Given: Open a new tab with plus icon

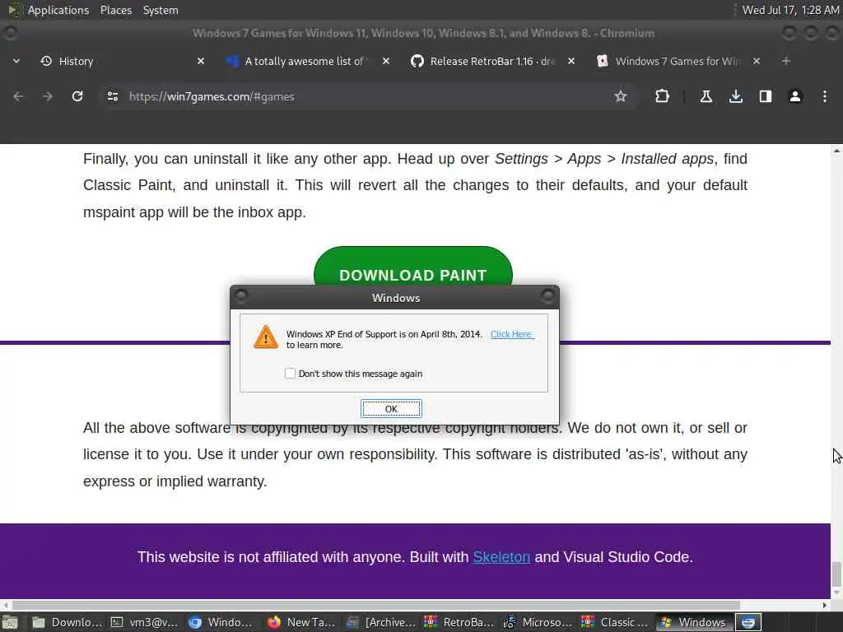Looking at the screenshot, I should (x=786, y=61).
